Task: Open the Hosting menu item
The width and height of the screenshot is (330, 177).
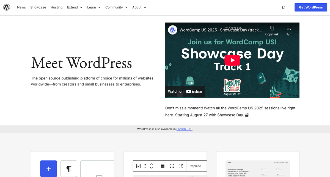Action: click(56, 7)
